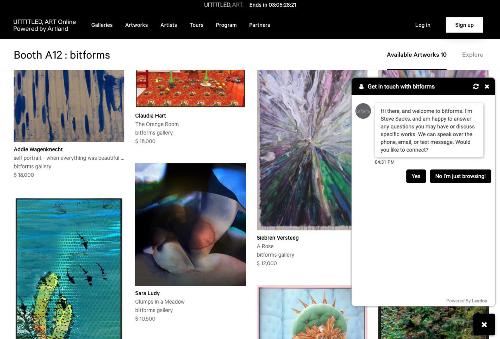Open the Partners page

259,25
